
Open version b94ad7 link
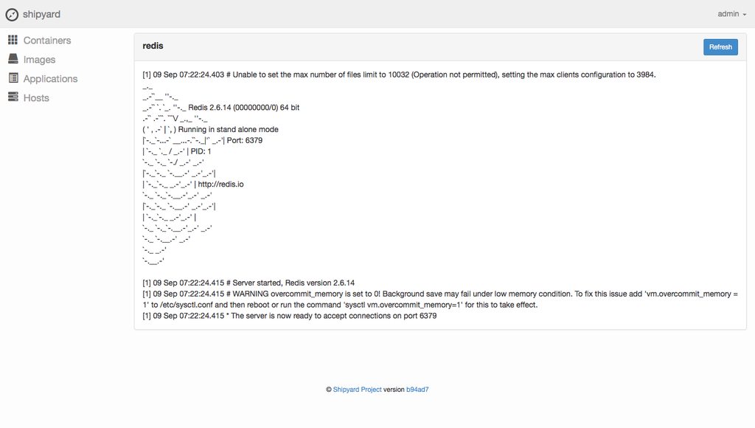click(417, 390)
